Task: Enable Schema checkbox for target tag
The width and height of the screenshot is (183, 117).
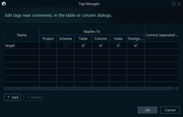Action: coord(66,45)
